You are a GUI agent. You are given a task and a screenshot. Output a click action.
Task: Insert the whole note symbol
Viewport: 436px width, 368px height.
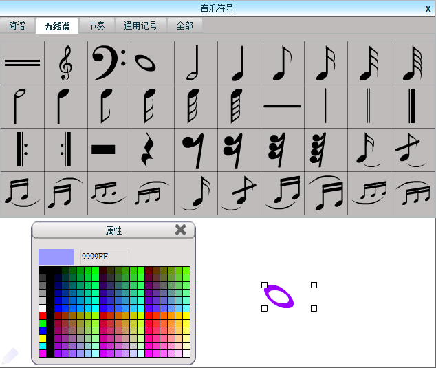152,63
